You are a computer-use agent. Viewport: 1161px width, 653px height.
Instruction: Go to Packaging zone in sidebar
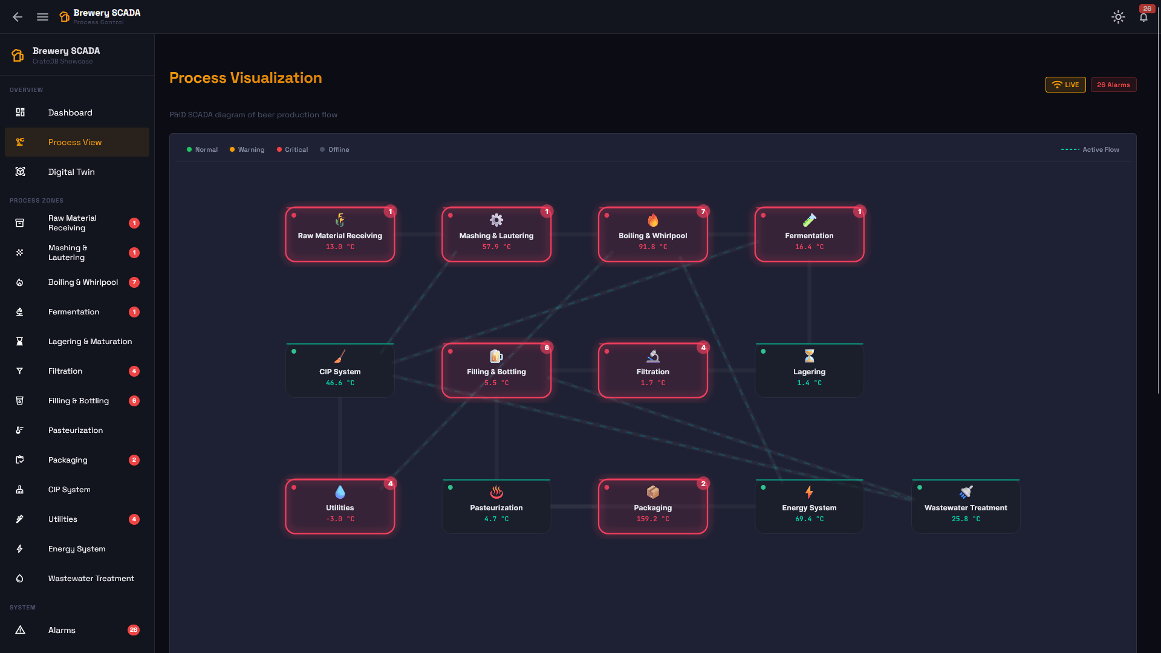click(77, 460)
